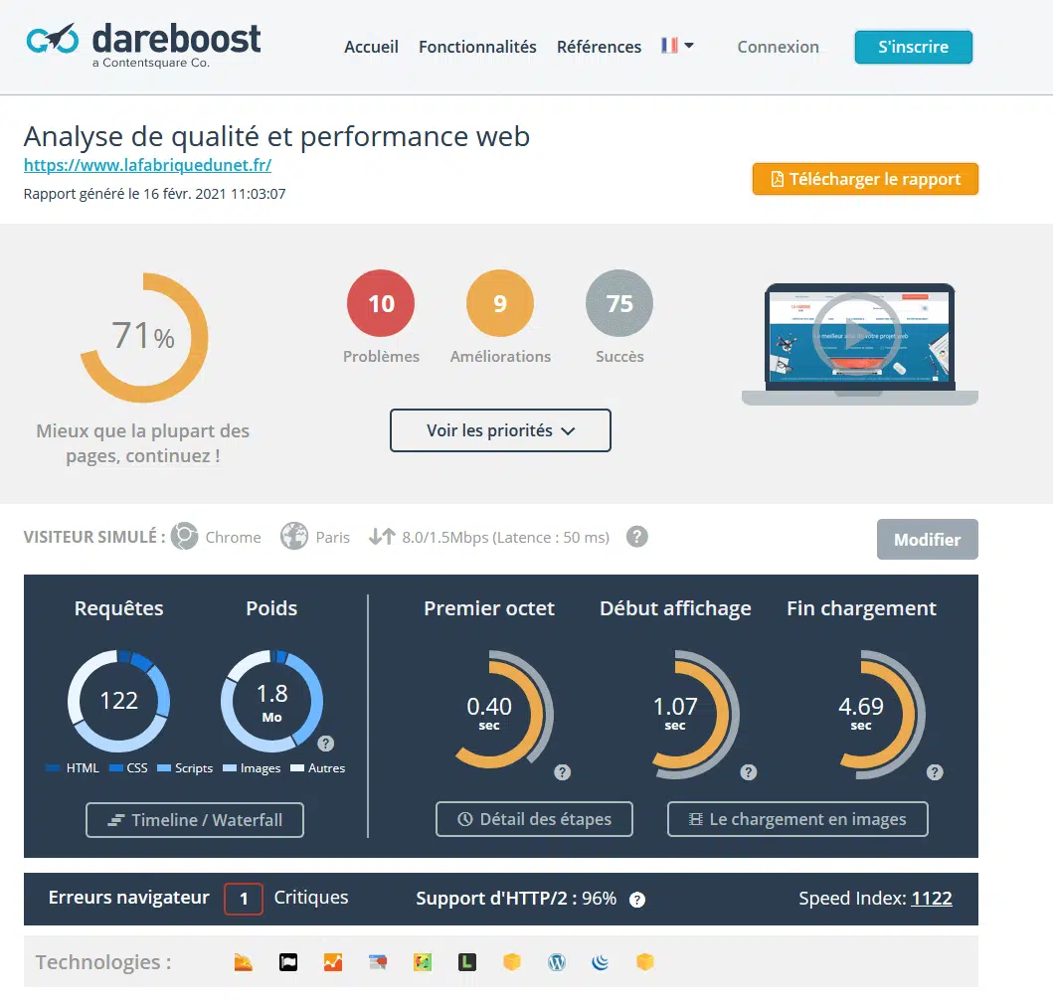The width and height of the screenshot is (1053, 1000).
Task: Click the orange 9 Améliorations circle
Action: click(x=500, y=303)
